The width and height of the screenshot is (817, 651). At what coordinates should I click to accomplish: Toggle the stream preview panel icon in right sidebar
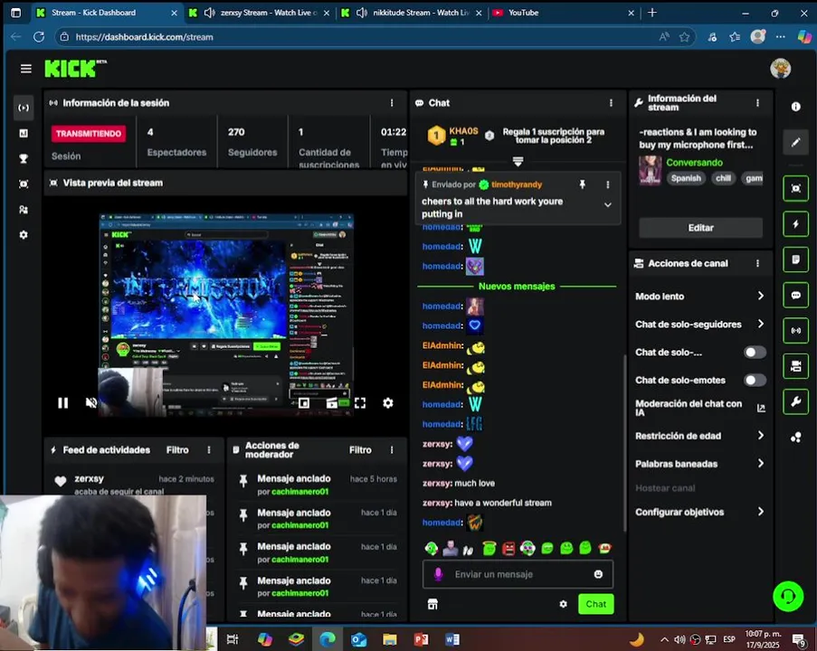(795, 188)
